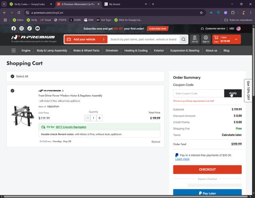This screenshot has height=198, width=255.
Task: Click the horizontal page scrollbar
Action: pyautogui.click(x=126, y=196)
